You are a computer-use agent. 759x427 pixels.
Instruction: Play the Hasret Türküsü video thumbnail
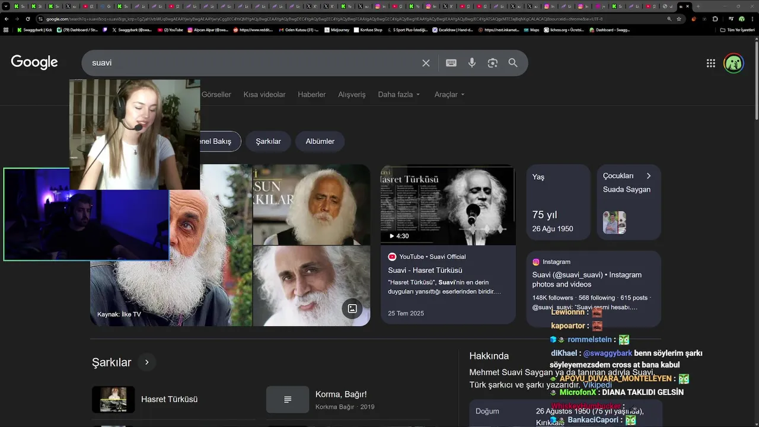(x=448, y=206)
